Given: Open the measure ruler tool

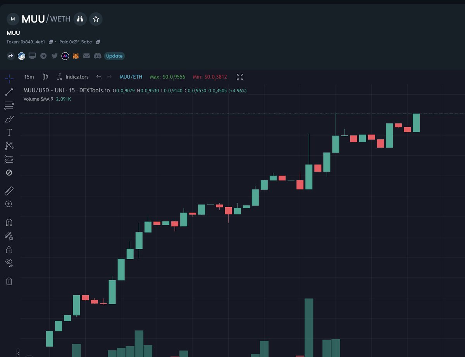Looking at the screenshot, I should (9, 190).
